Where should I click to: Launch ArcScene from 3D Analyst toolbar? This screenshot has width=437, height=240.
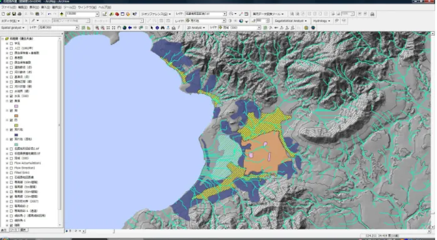pyautogui.click(x=306, y=27)
